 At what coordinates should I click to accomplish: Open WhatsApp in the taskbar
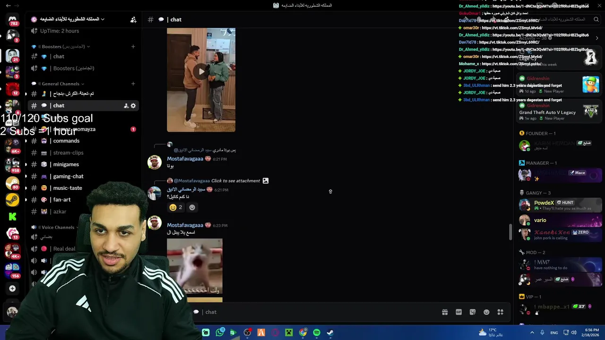point(220,332)
